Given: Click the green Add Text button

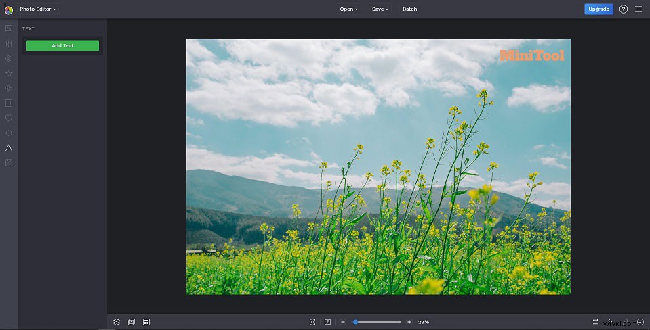Looking at the screenshot, I should (x=62, y=45).
